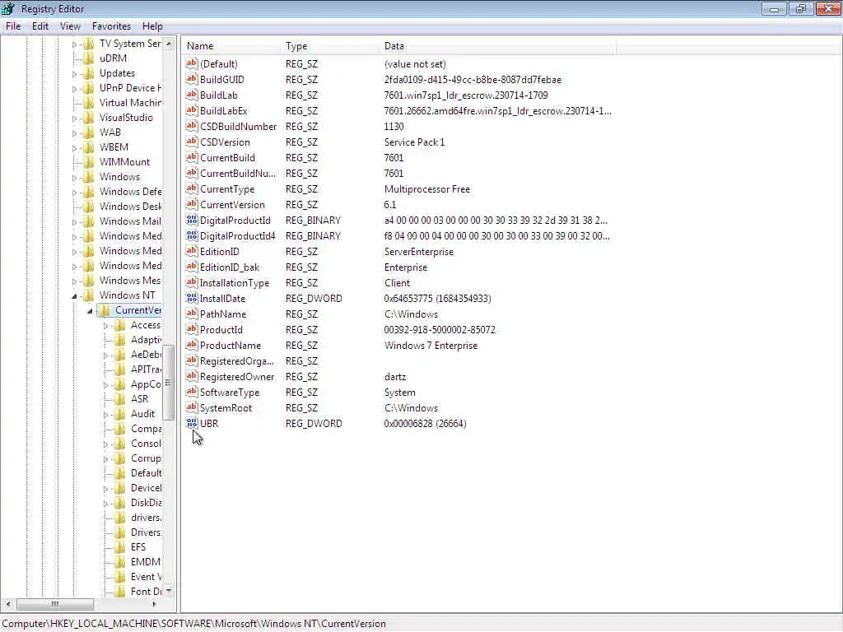Click the folder icon of Audit key
This screenshot has height=632, width=843.
click(x=120, y=414)
